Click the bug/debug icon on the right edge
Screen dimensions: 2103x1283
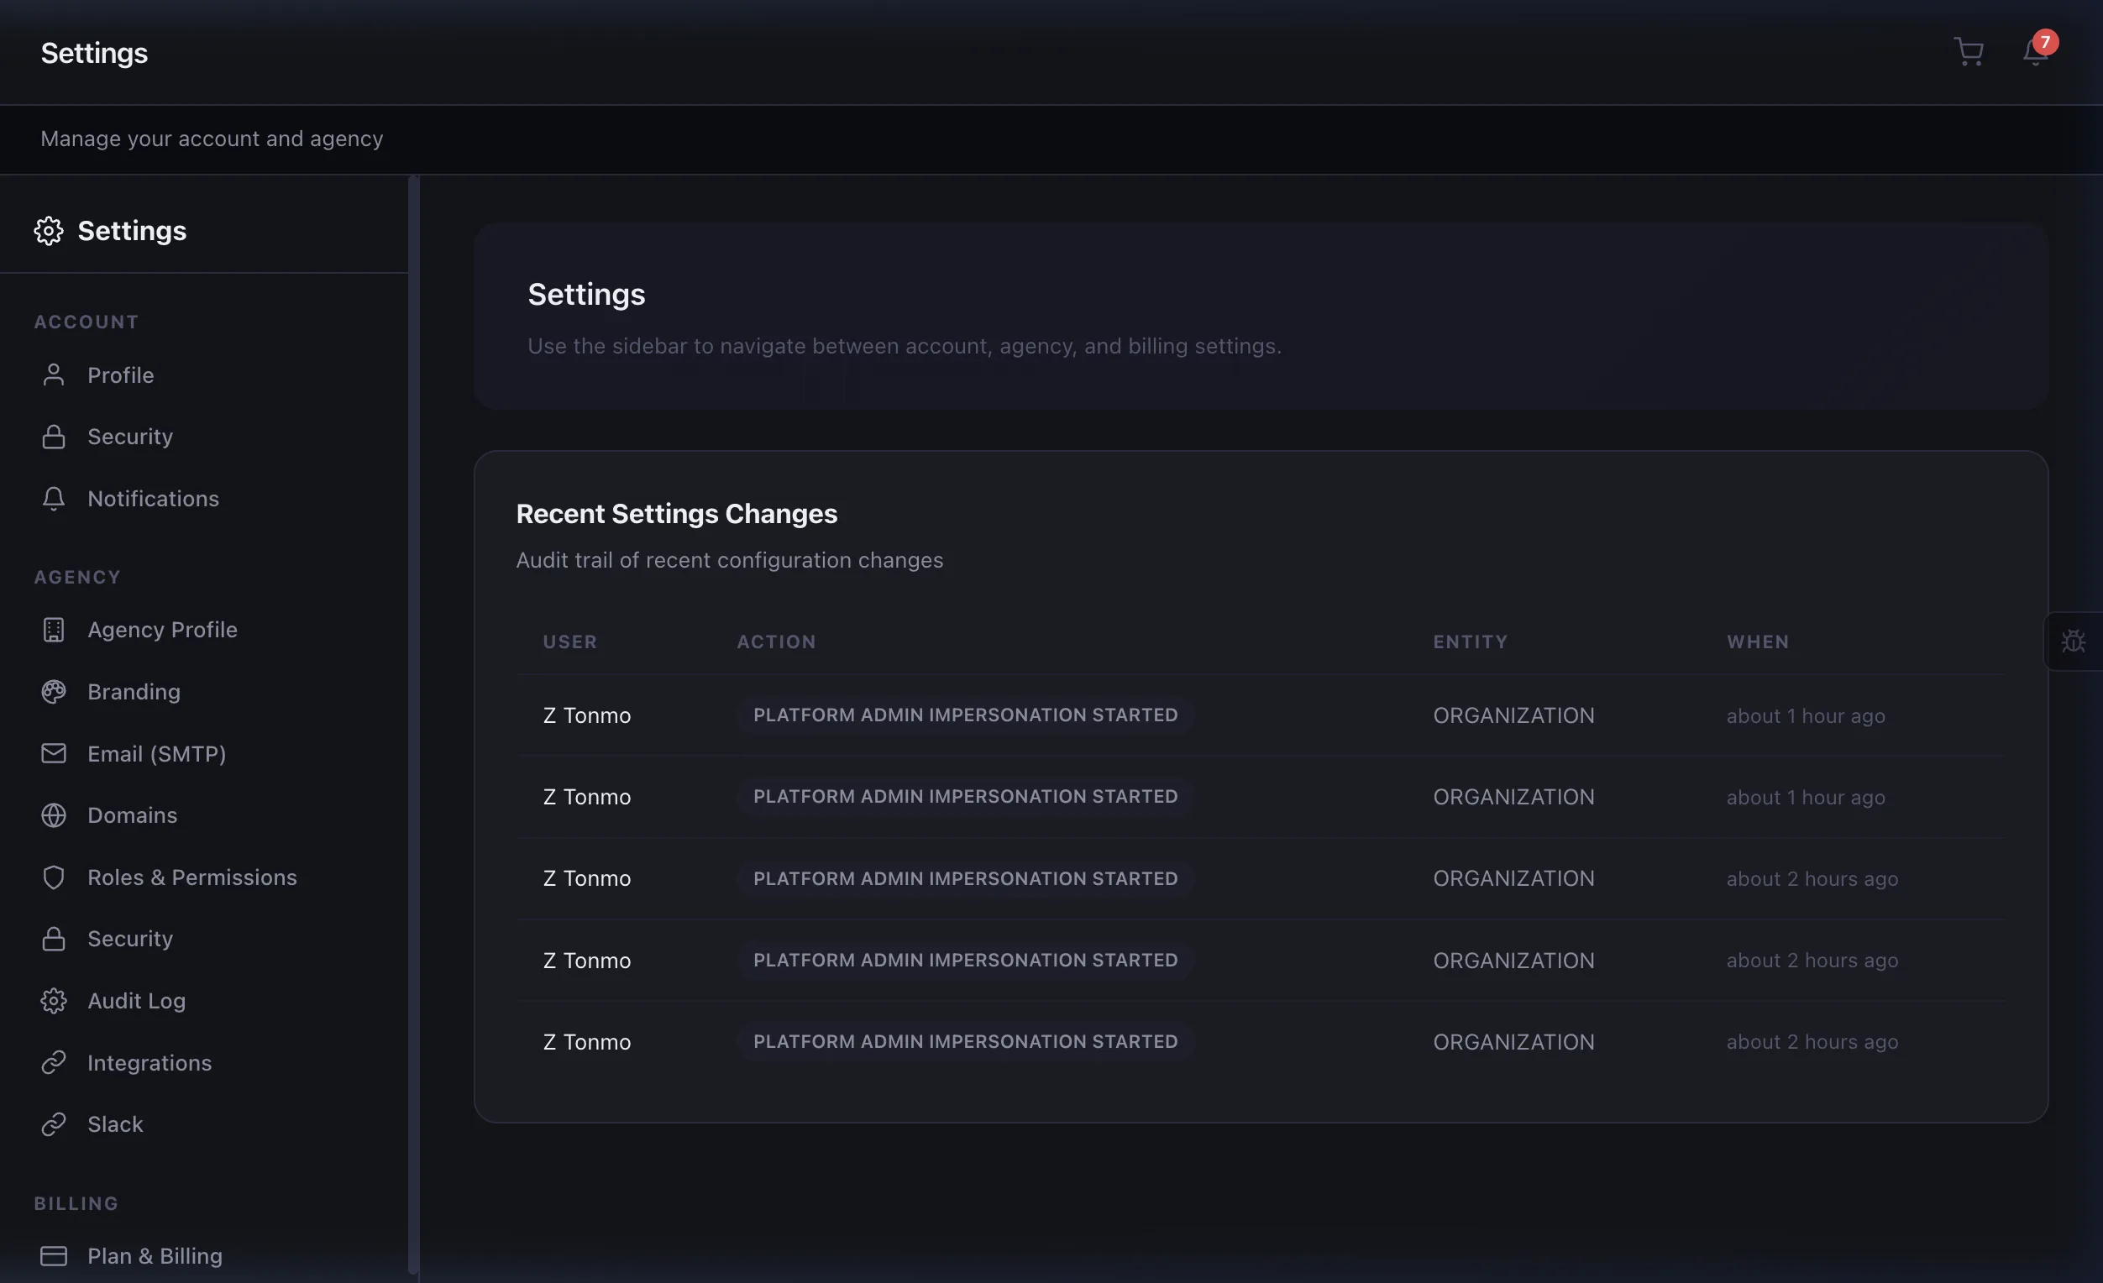coord(2074,641)
